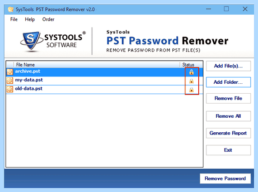Click the lock status icon for my-data.pst

tap(191, 81)
